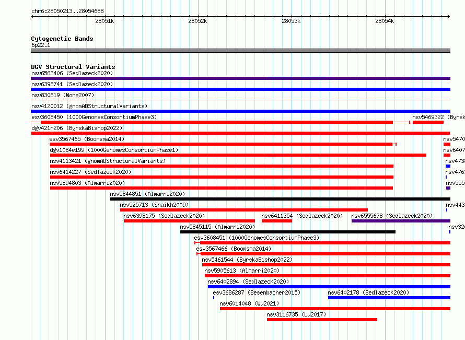
Task: Click the red nsv5461544 feature bar
Action: tap(326, 265)
